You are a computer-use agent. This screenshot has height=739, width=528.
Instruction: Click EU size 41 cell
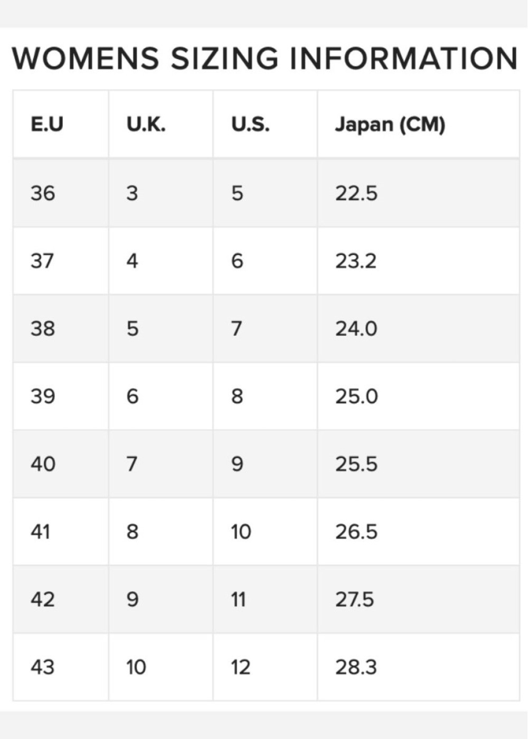41,532
